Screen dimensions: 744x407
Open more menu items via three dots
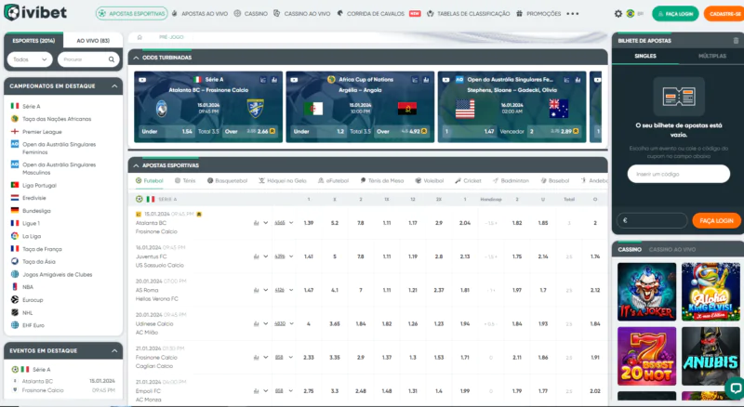573,14
